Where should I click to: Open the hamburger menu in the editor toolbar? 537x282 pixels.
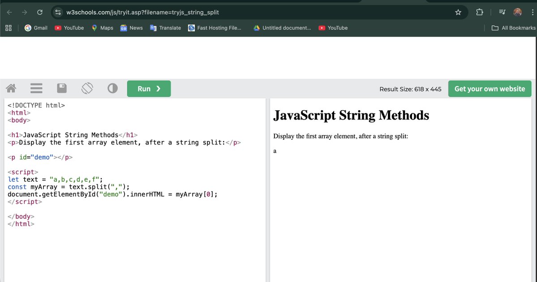tap(36, 88)
